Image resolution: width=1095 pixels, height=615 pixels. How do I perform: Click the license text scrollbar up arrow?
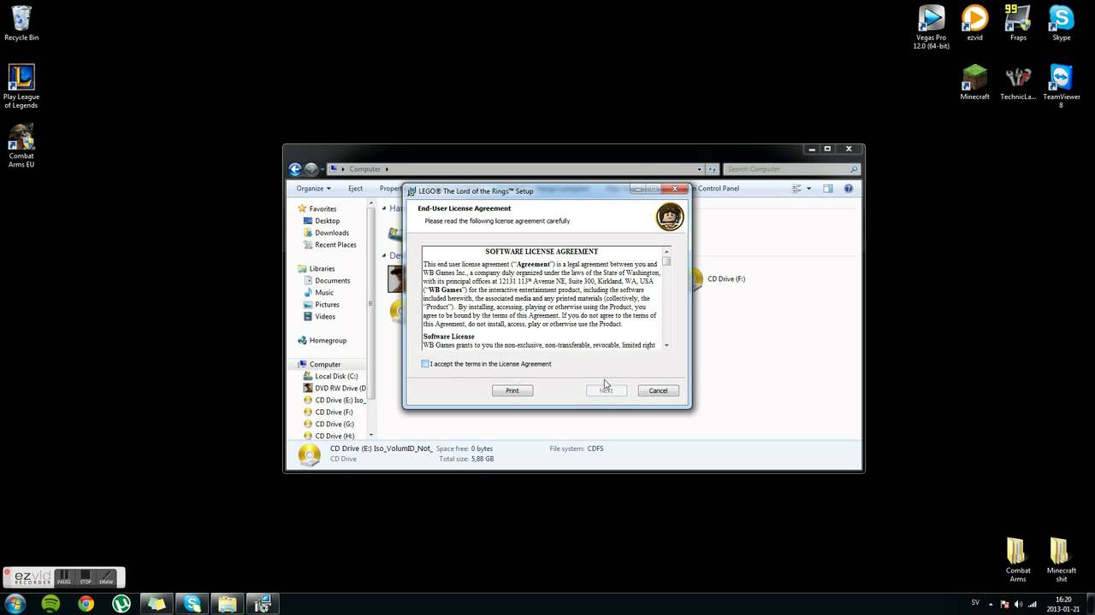point(666,251)
